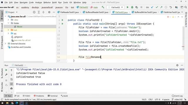Collapse the folder directory
This screenshot has width=188, height=105.
click(9, 23)
